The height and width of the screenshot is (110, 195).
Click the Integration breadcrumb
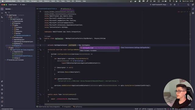coord(66,107)
